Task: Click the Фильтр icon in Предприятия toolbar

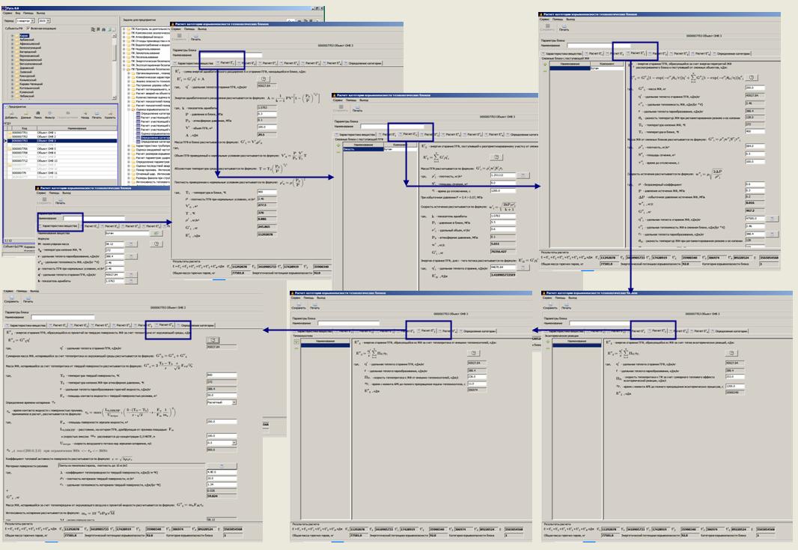Action: click(x=49, y=115)
